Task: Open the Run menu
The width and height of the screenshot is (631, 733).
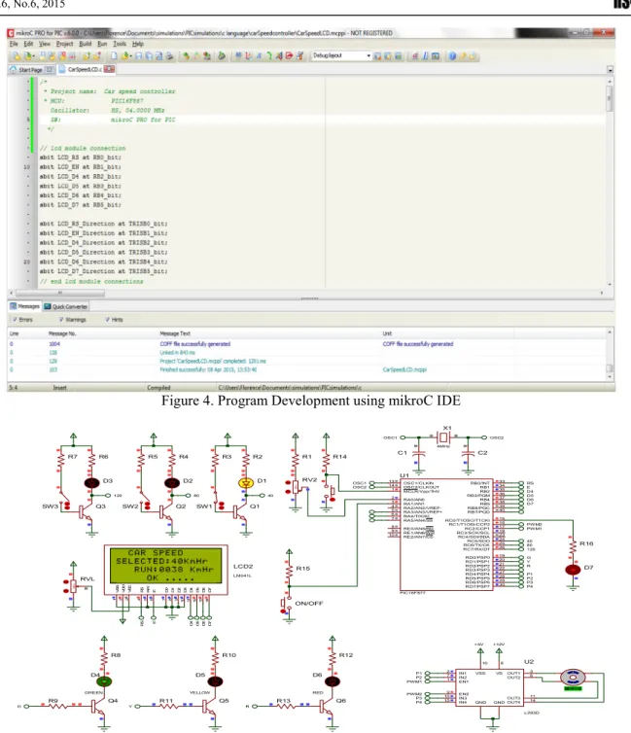Action: [102, 44]
